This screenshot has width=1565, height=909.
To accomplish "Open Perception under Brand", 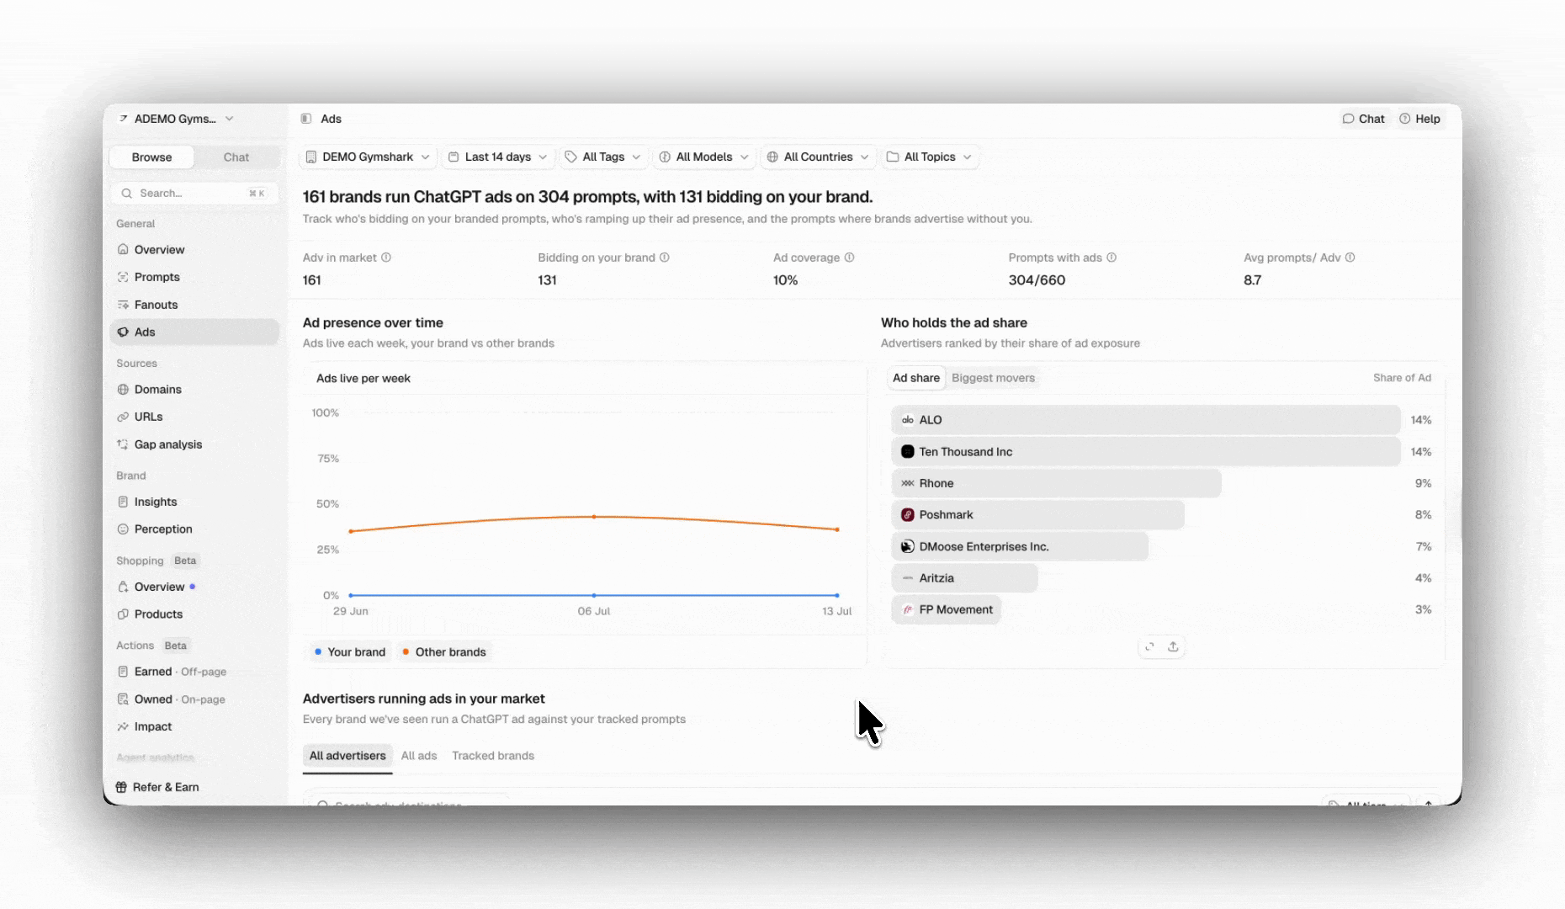I will 194,529.
